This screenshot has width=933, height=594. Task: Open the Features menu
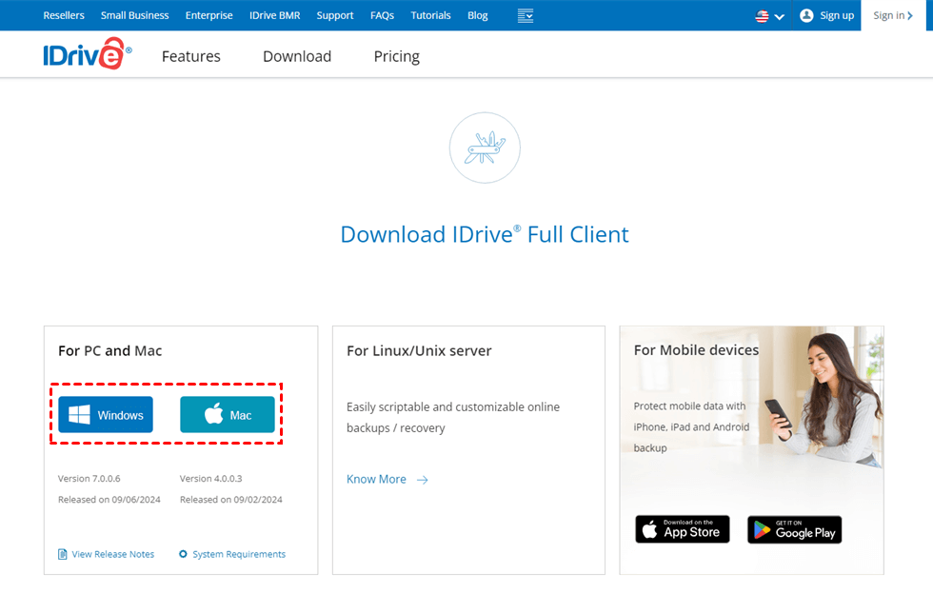click(x=190, y=56)
